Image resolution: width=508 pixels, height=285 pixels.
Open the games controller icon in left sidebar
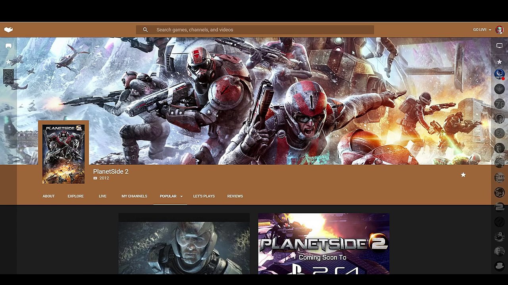(8, 46)
